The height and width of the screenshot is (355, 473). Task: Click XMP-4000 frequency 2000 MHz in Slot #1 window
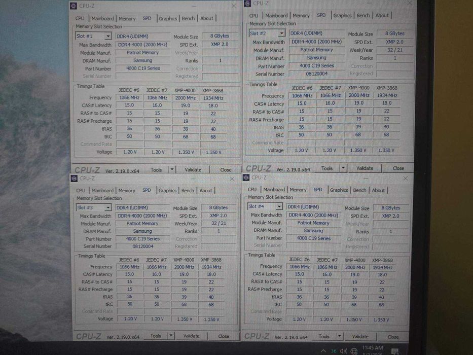click(x=185, y=98)
